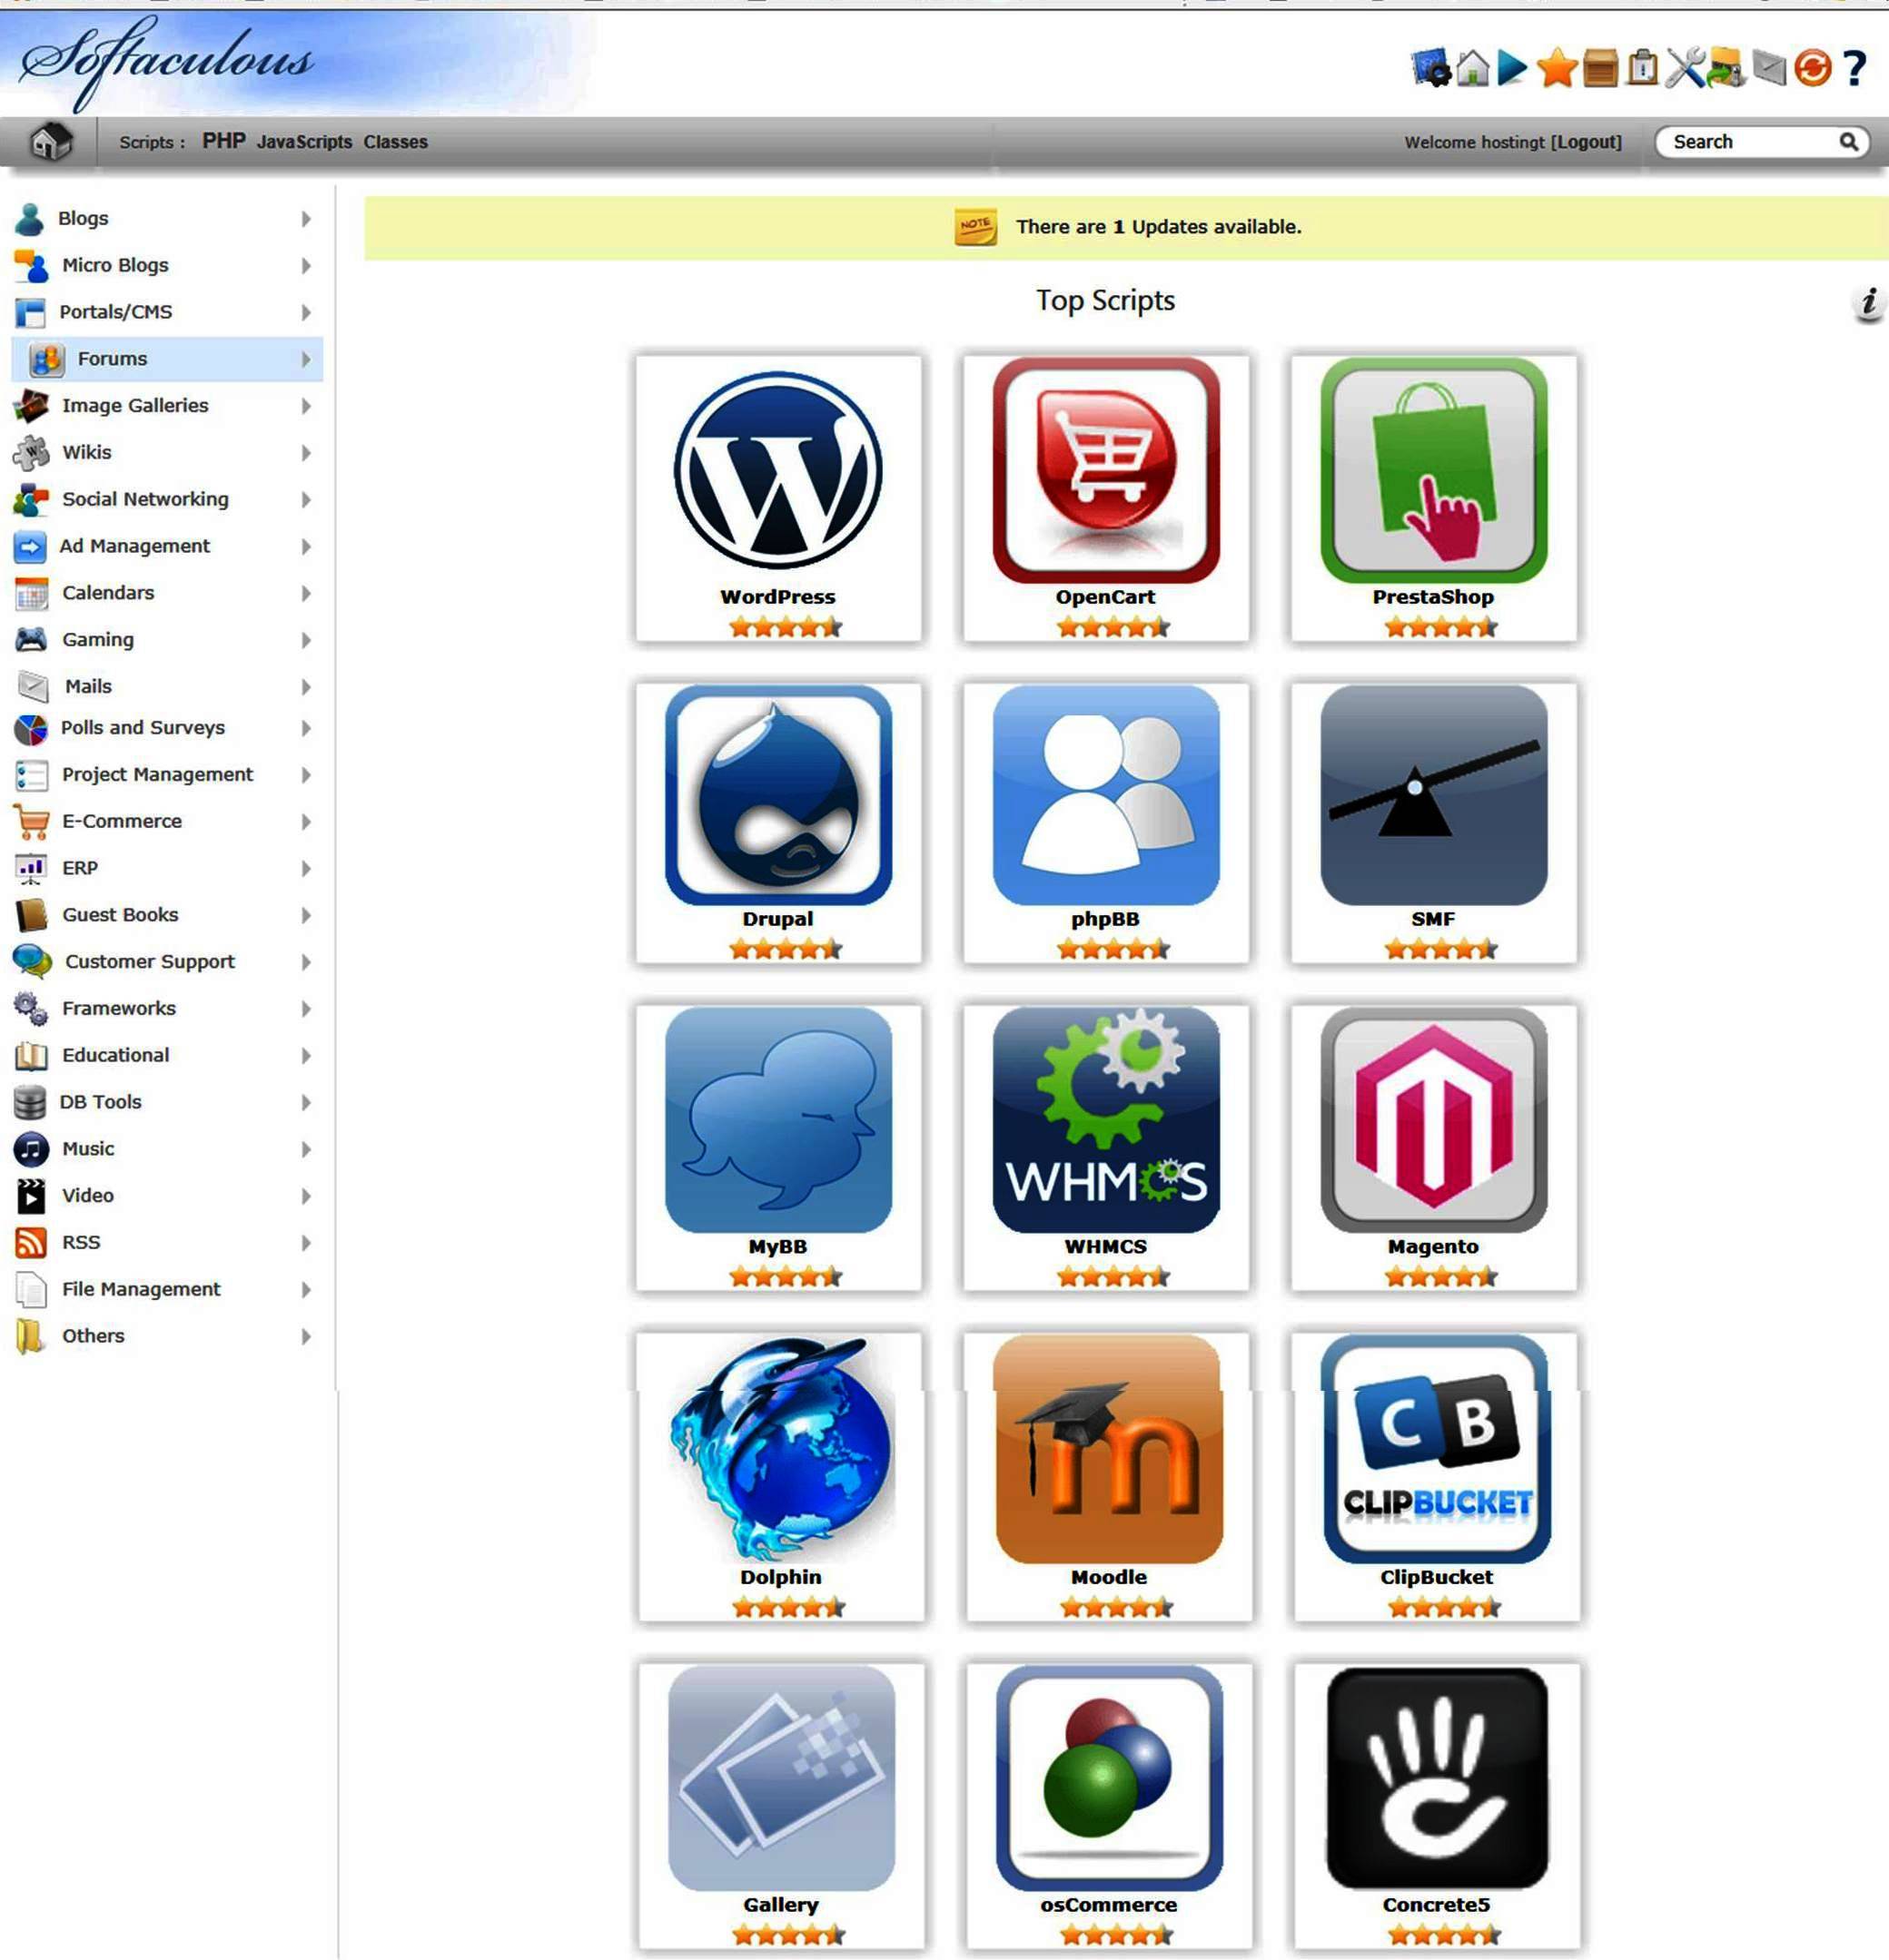Viewport: 1889px width, 1960px height.
Task: Click the Concrete5 name link
Action: coord(1436,1905)
